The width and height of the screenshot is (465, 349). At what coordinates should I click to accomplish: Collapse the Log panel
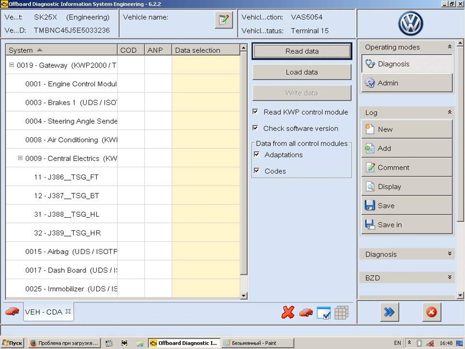tap(449, 112)
